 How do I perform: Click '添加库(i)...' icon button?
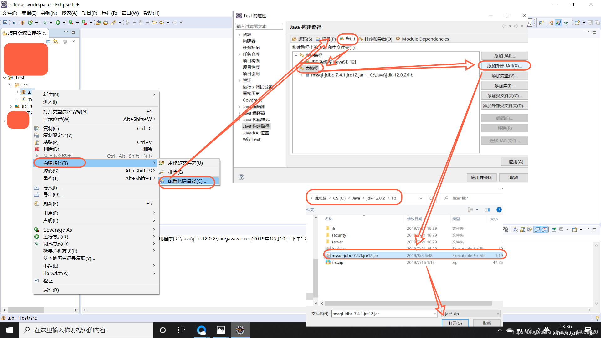504,85
